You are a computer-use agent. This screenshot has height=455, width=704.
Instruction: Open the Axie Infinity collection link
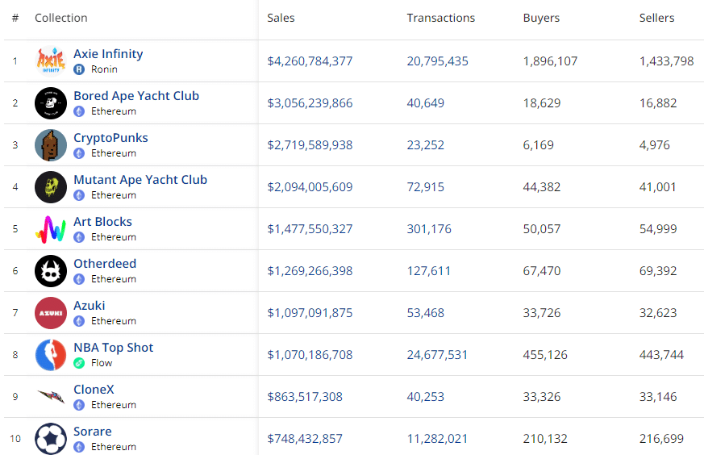coord(108,54)
